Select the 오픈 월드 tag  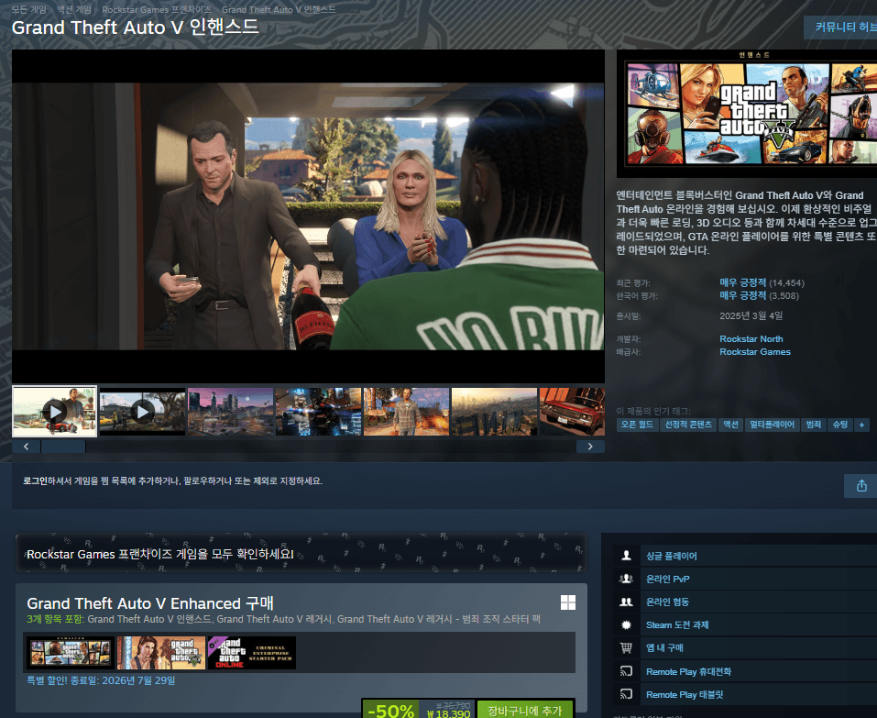click(637, 425)
